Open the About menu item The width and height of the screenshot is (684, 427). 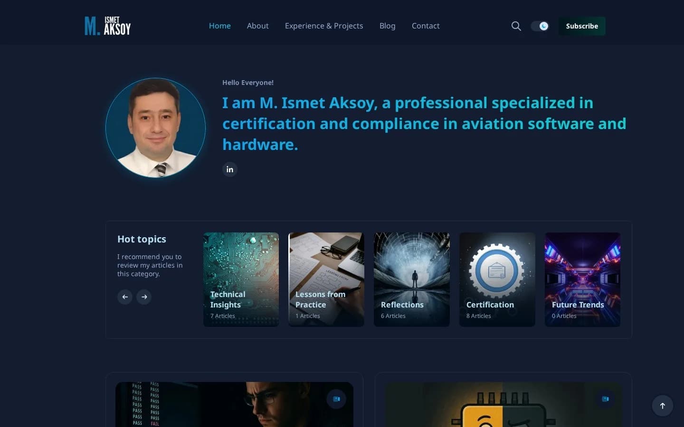click(258, 26)
